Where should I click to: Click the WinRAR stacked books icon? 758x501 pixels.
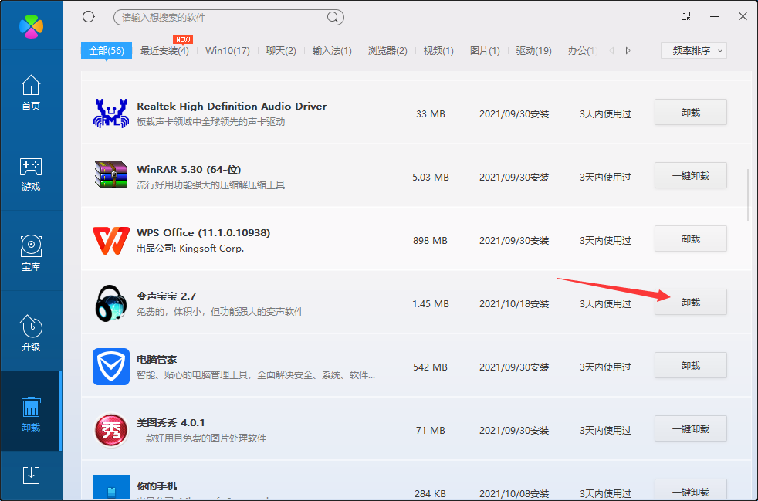[x=111, y=174]
